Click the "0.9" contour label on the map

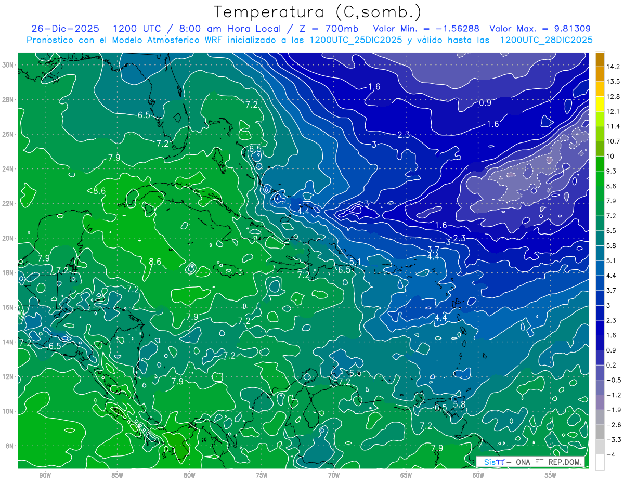pyautogui.click(x=485, y=103)
